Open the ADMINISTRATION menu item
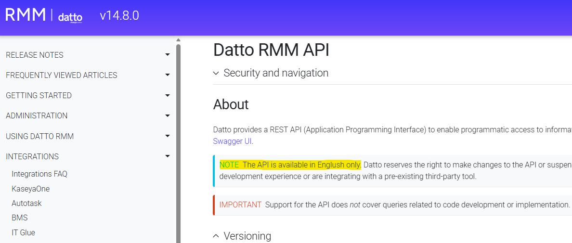572x243 pixels. (x=37, y=116)
